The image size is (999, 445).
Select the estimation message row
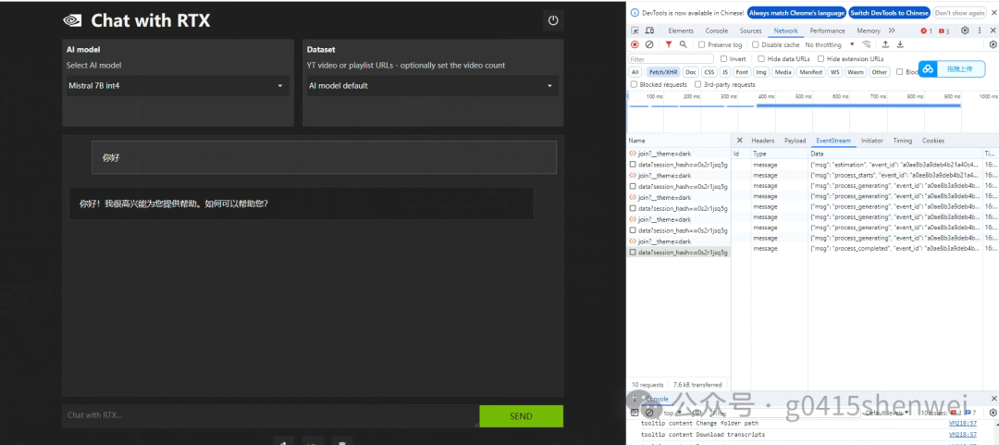tap(865, 165)
